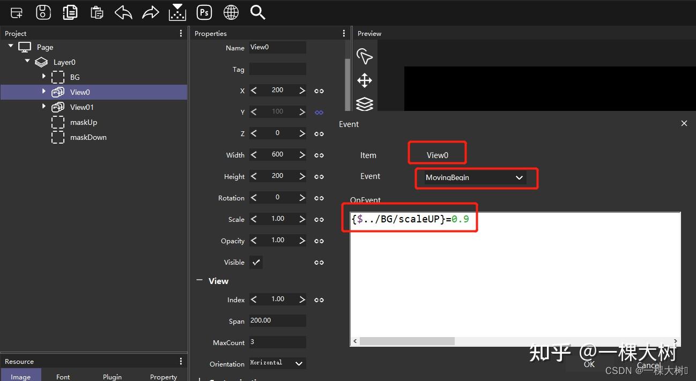Toggle the Y property link icon
Screen dimensions: 696x381
pos(319,111)
